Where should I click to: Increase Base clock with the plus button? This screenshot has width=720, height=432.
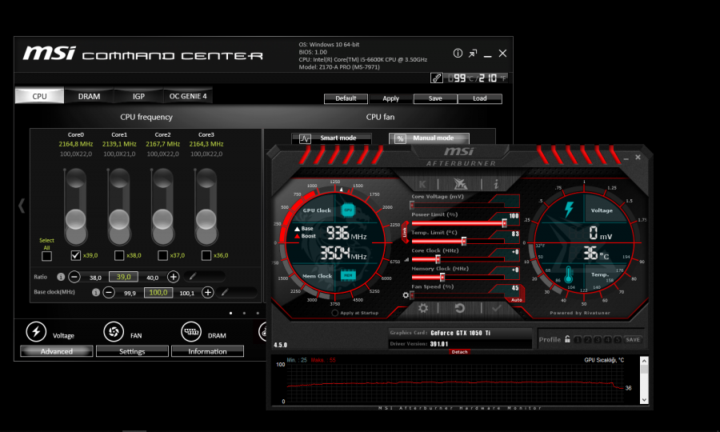click(x=207, y=293)
